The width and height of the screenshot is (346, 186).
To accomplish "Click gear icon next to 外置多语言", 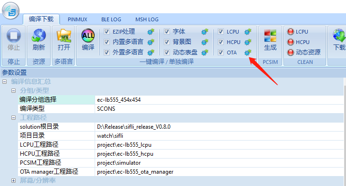I will point(151,52).
